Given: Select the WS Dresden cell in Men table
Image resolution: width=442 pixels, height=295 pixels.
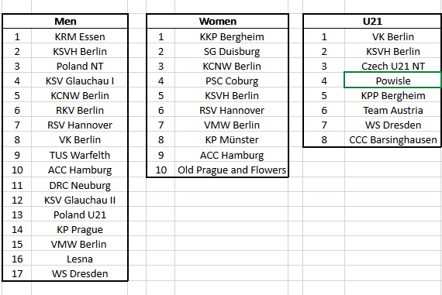Looking at the screenshot, I should (80, 273).
